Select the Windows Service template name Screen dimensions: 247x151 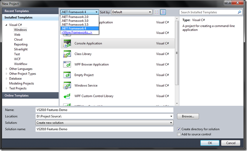[86, 85]
